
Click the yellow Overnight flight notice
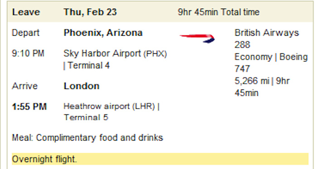click(160, 159)
